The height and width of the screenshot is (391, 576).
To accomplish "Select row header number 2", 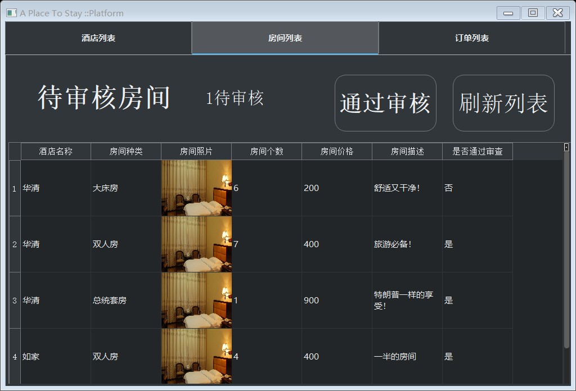I will pos(15,244).
